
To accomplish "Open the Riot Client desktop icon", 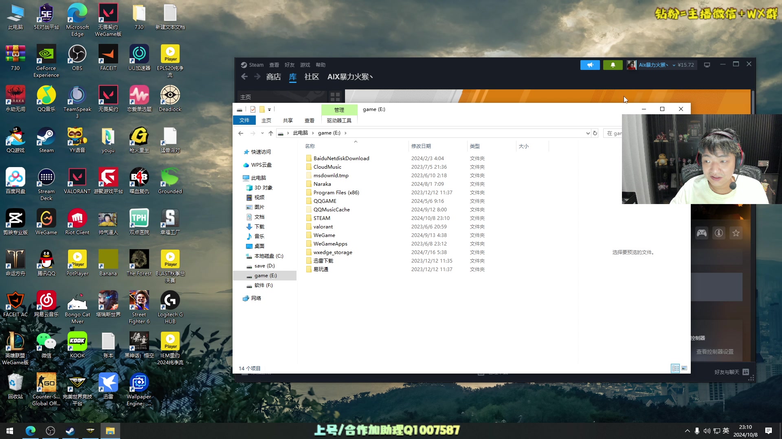I will click(77, 222).
